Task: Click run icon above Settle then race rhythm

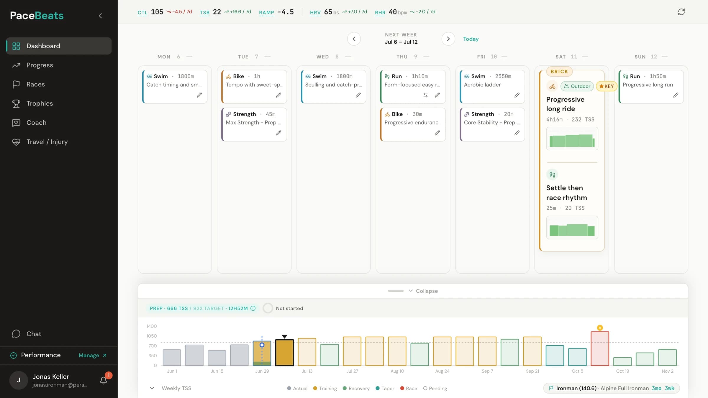Action: [x=552, y=175]
